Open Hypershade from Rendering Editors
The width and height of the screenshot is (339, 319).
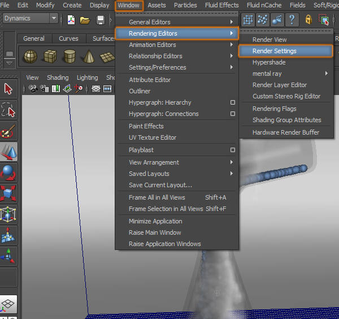269,62
